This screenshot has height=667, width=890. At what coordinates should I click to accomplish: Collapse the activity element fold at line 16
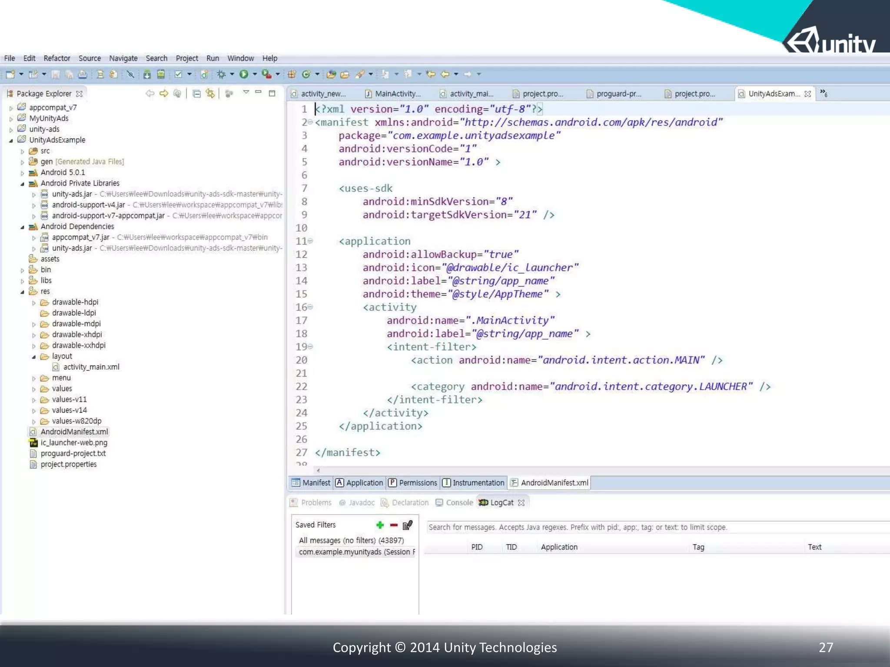tap(310, 307)
